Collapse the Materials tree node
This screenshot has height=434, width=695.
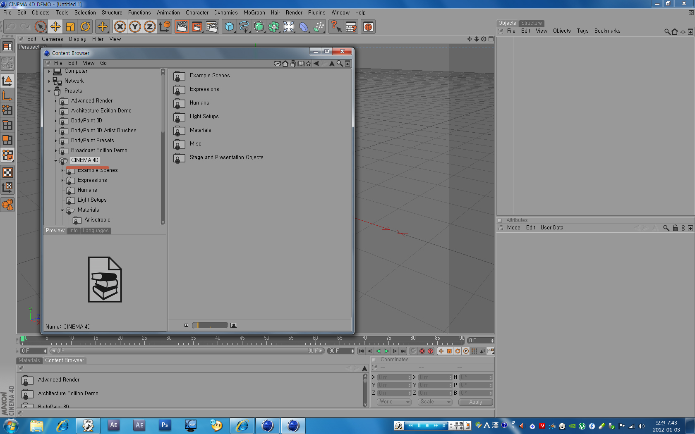coord(62,210)
